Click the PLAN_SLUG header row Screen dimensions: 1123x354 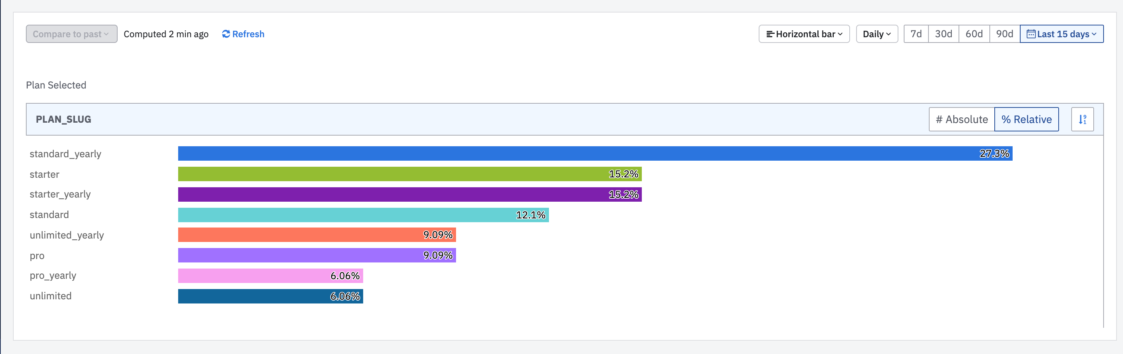click(63, 119)
